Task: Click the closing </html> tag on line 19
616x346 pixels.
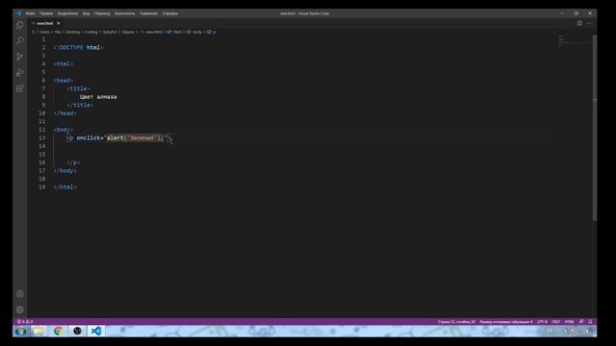Action: tap(64, 187)
